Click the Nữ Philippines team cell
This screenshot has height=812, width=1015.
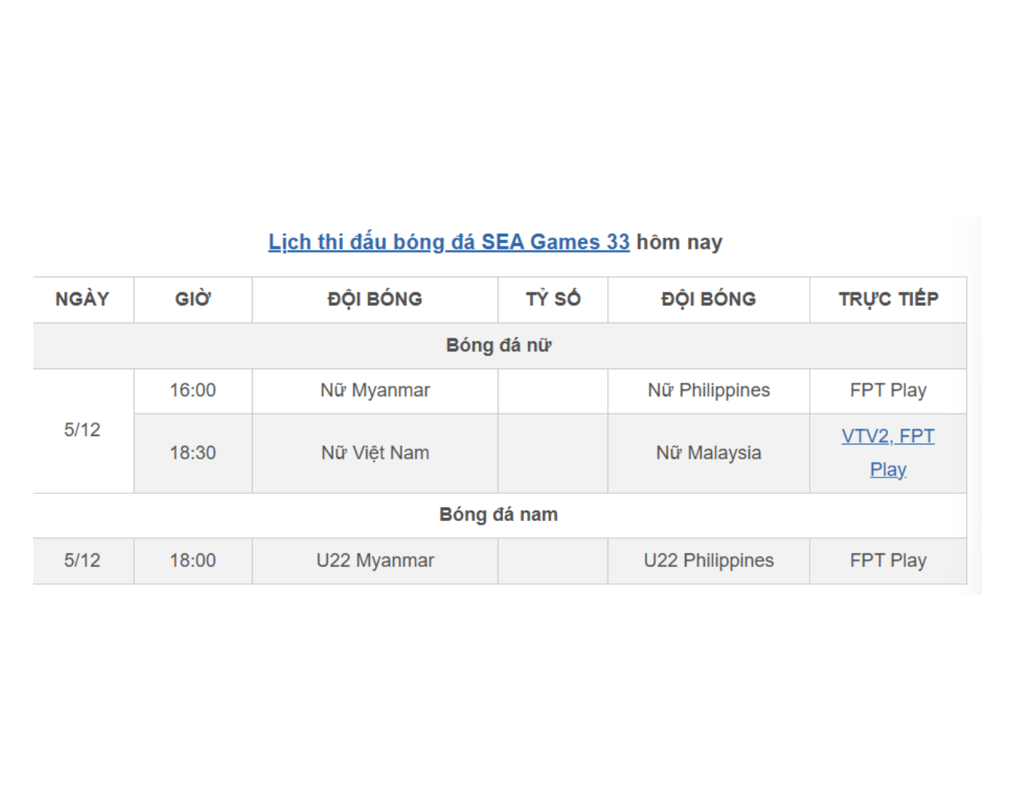[x=708, y=390]
